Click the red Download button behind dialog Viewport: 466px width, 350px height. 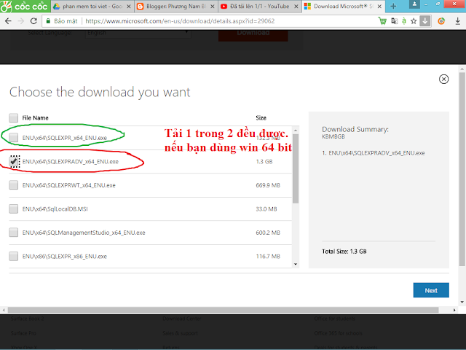pyautogui.click(x=253, y=36)
